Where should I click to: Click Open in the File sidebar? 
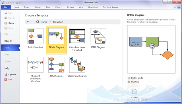point(9,23)
